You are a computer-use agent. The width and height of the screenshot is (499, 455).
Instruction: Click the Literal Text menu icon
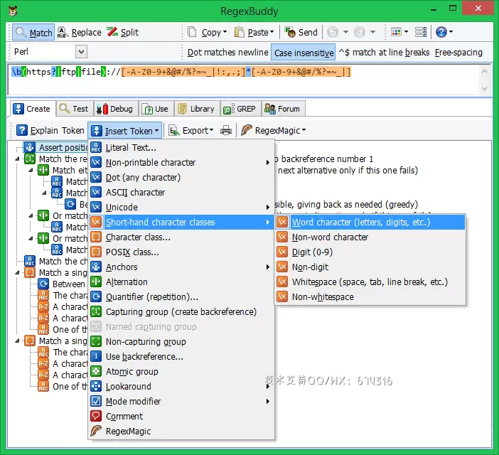96,148
